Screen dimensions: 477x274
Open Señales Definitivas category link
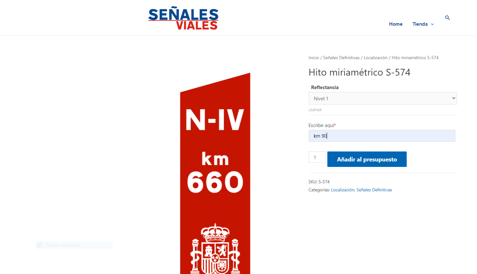coord(374,190)
